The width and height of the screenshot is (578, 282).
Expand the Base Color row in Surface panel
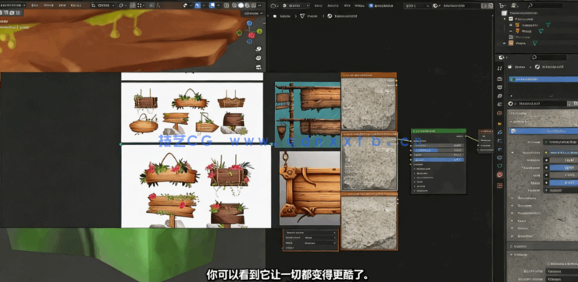pos(512,152)
